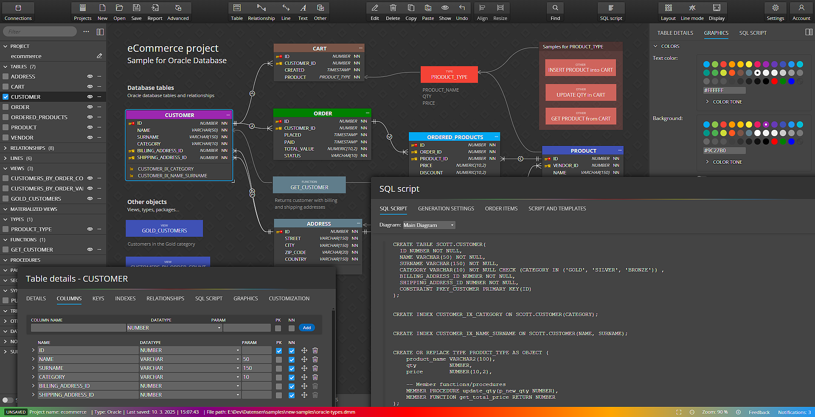Viewport: 815px width, 417px height.
Task: Select the Text tool in the toolbar
Action: pos(303,11)
